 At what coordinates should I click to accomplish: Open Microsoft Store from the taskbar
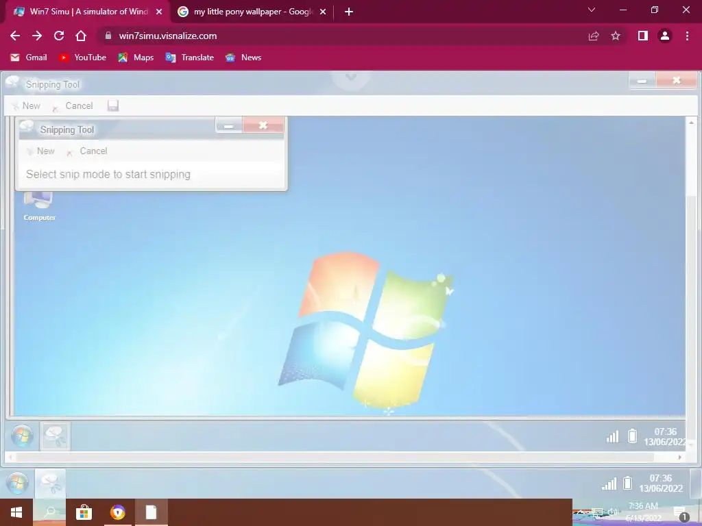(84, 512)
